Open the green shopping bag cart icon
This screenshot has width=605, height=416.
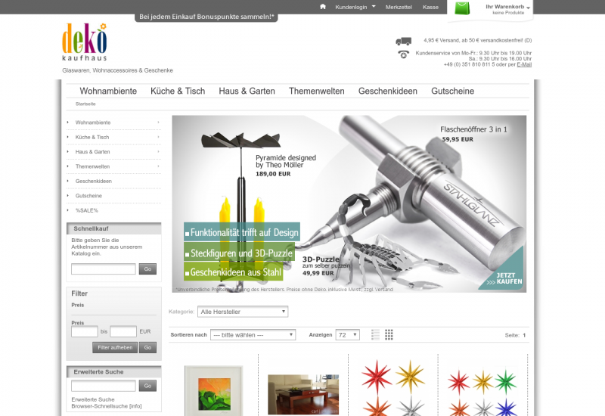coord(461,8)
